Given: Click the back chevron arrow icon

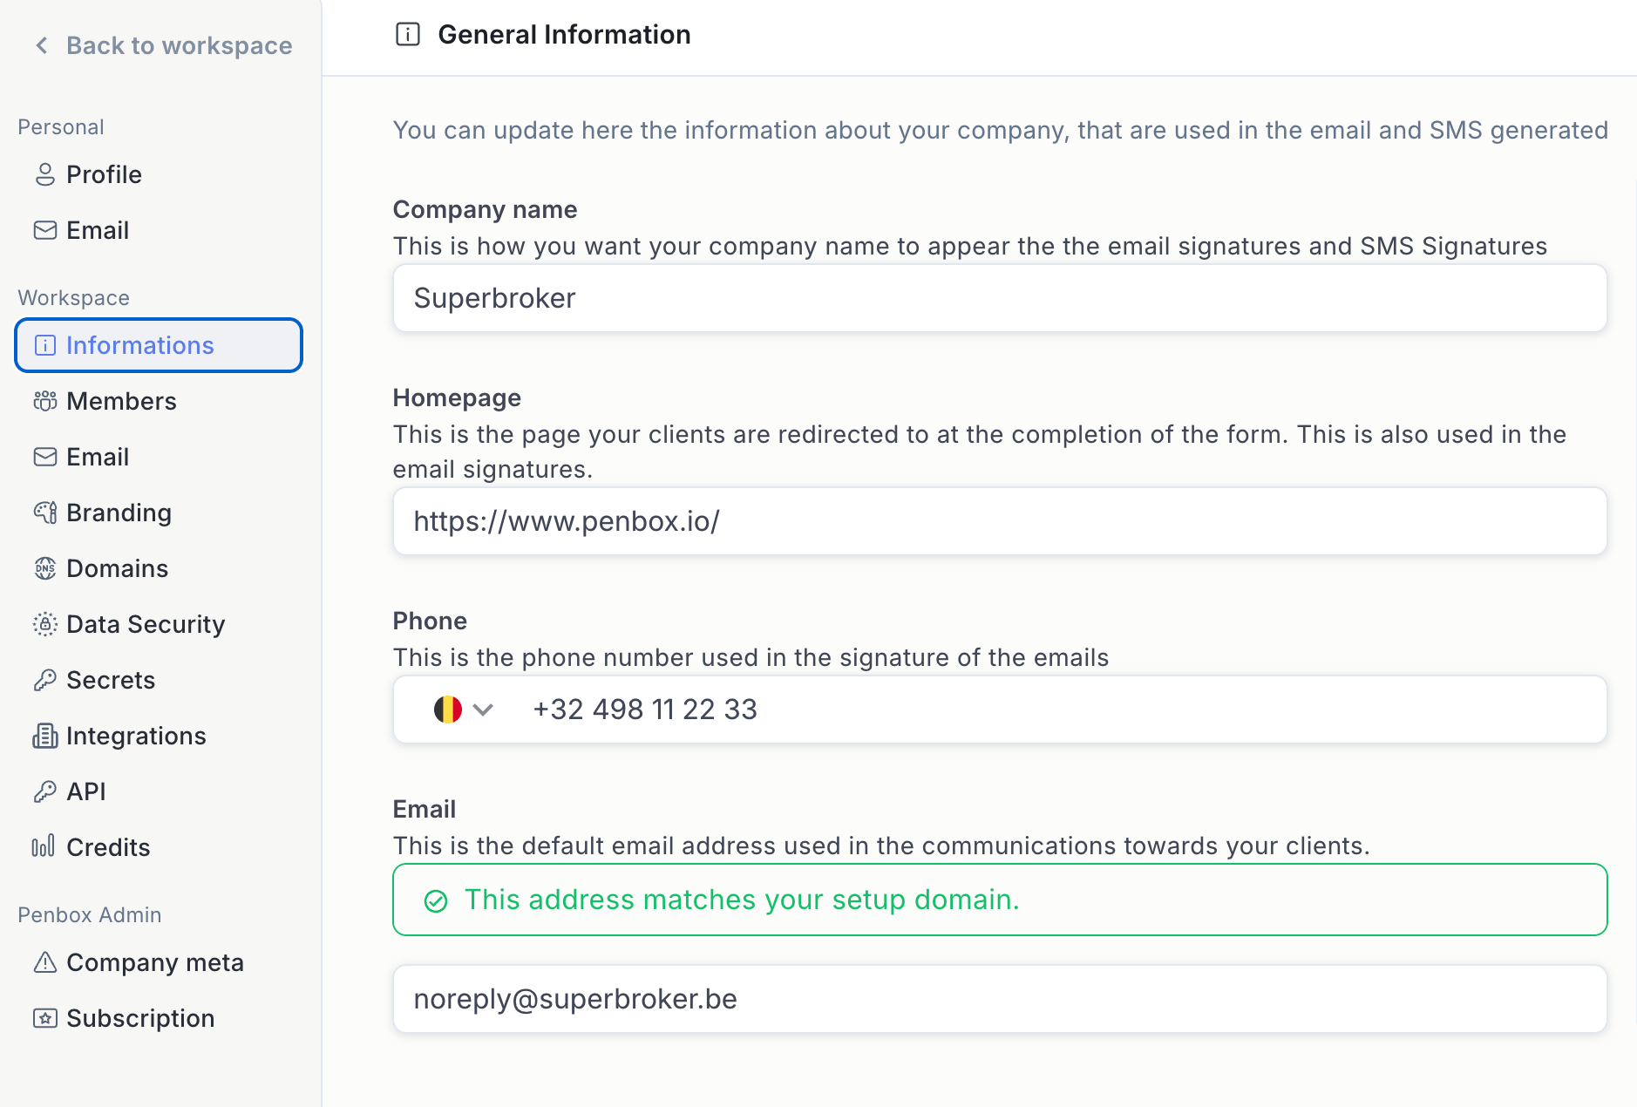Looking at the screenshot, I should [x=42, y=45].
